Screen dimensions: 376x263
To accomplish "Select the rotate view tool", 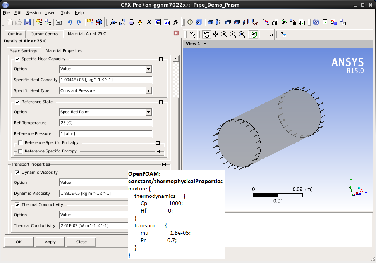I will point(206,35).
